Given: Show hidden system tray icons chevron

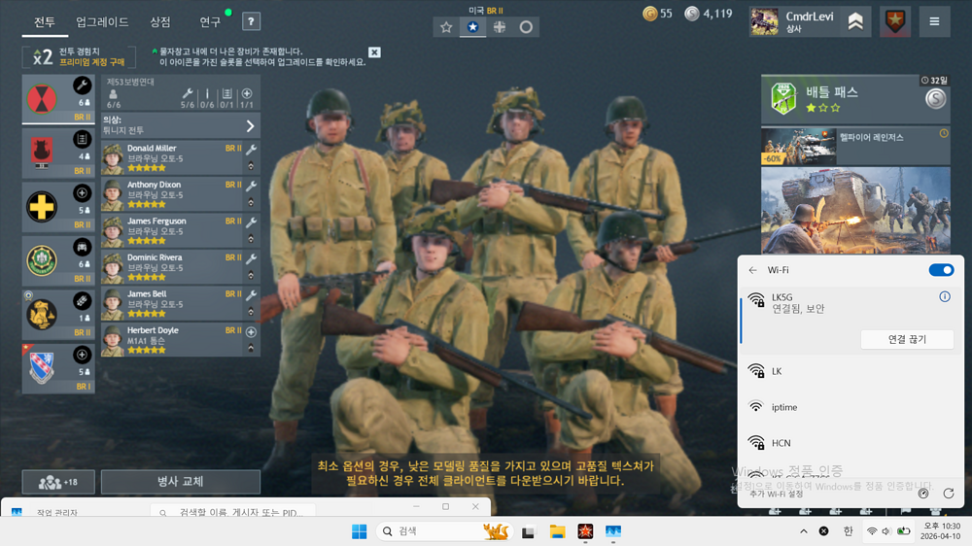Looking at the screenshot, I should [x=803, y=531].
